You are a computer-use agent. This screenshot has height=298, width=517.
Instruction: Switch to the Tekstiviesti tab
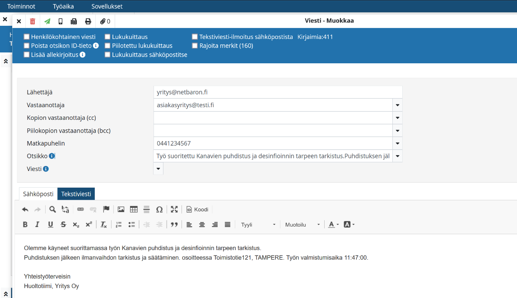pyautogui.click(x=76, y=194)
